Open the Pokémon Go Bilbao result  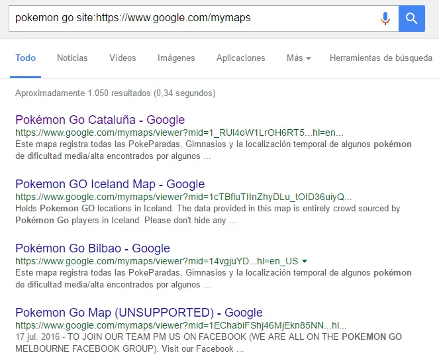93,248
